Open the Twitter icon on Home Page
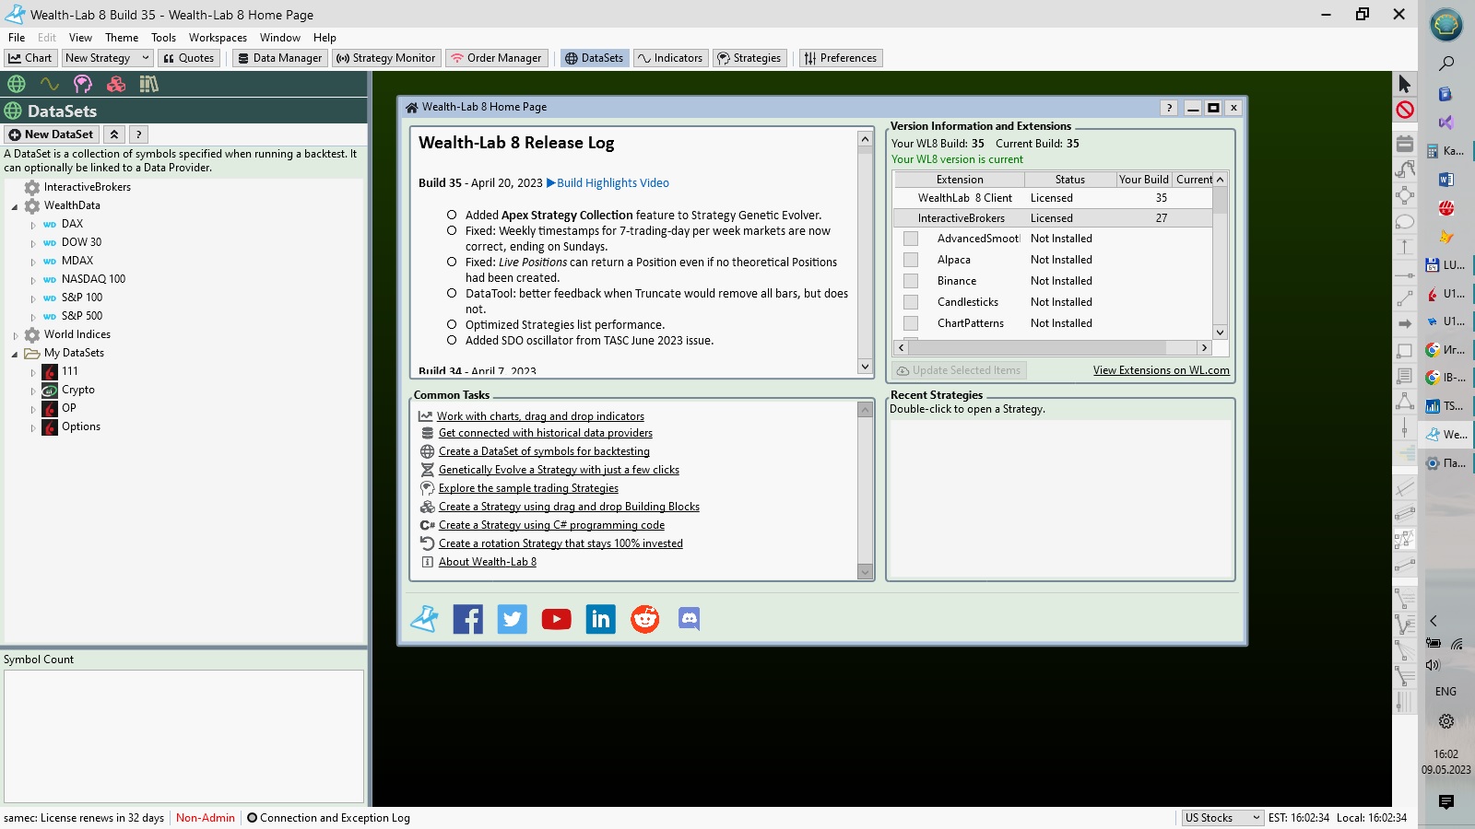The width and height of the screenshot is (1475, 829). (x=513, y=619)
